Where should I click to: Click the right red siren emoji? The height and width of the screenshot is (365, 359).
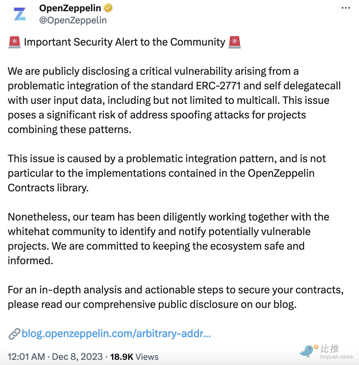click(234, 42)
